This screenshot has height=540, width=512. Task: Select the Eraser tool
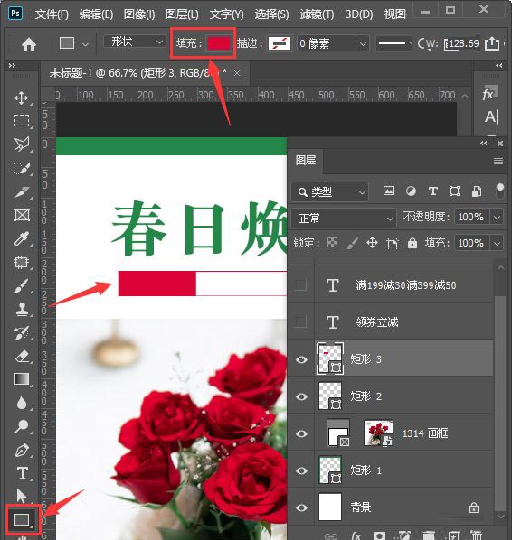point(22,356)
